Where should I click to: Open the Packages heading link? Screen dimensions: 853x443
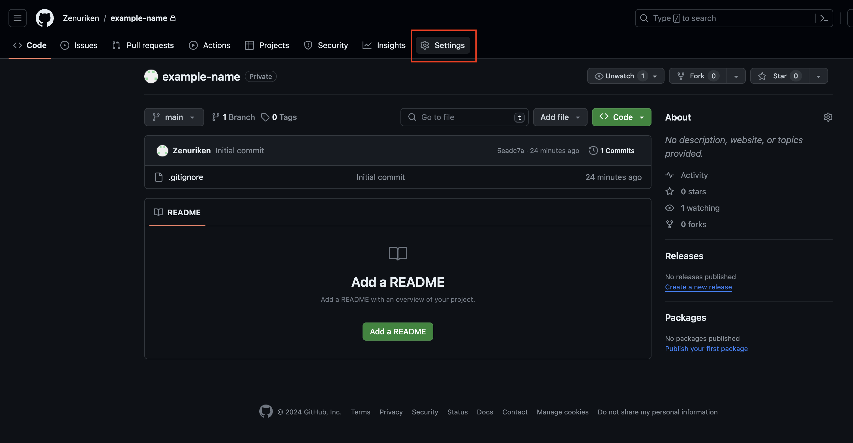(x=685, y=317)
